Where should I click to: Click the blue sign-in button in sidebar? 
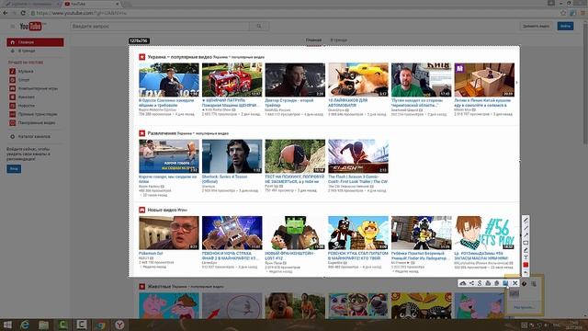pyautogui.click(x=14, y=169)
